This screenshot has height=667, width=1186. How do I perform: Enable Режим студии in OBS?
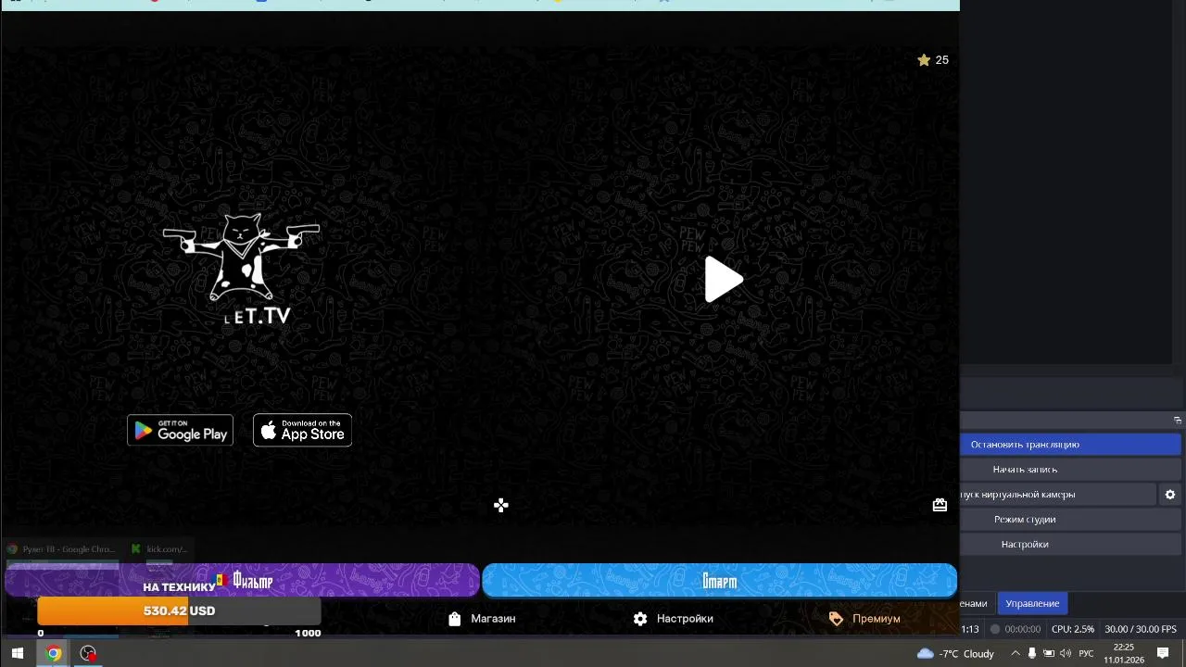coord(1069,520)
